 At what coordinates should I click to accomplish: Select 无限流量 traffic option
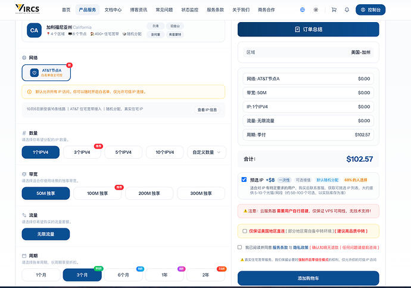(x=46, y=234)
